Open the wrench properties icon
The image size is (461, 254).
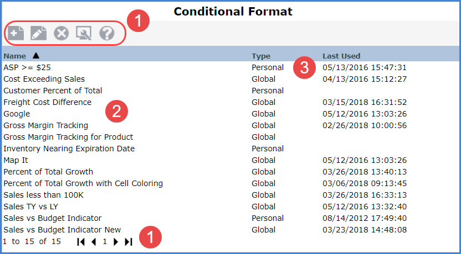[84, 34]
